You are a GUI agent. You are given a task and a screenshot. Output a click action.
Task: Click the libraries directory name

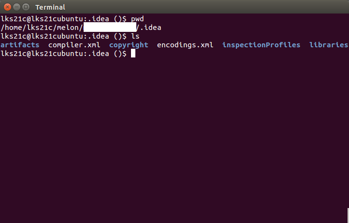(x=329, y=45)
